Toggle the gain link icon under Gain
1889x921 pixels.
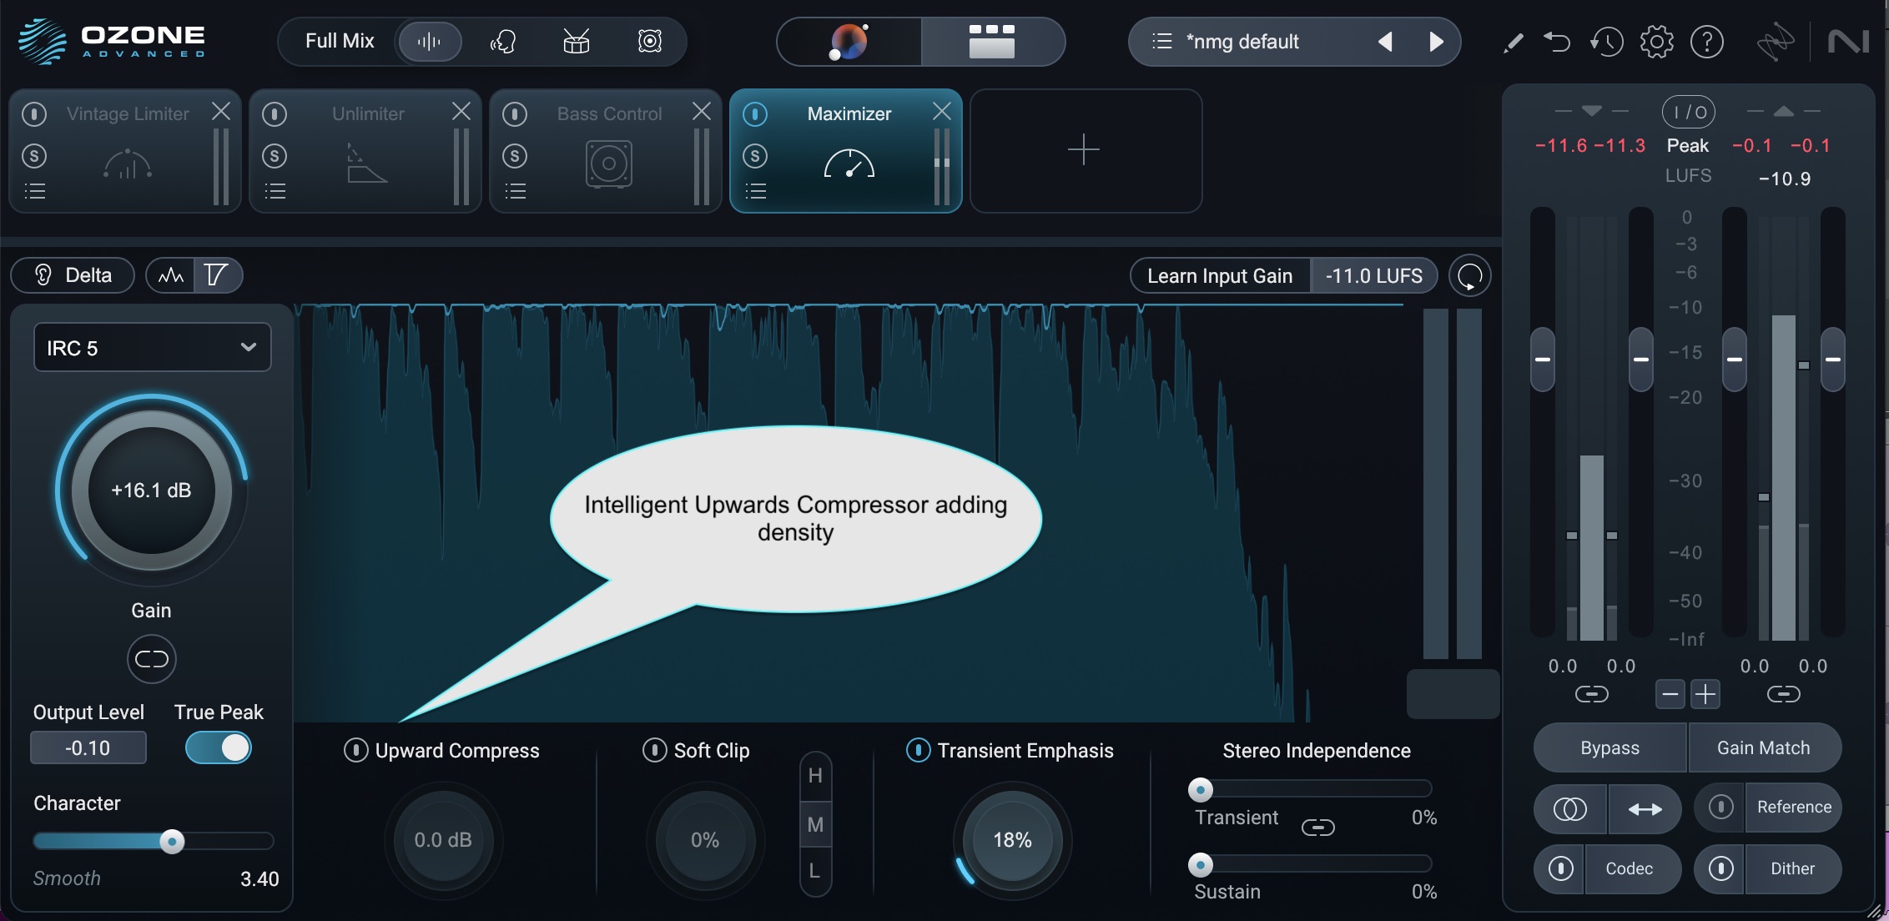coord(152,659)
